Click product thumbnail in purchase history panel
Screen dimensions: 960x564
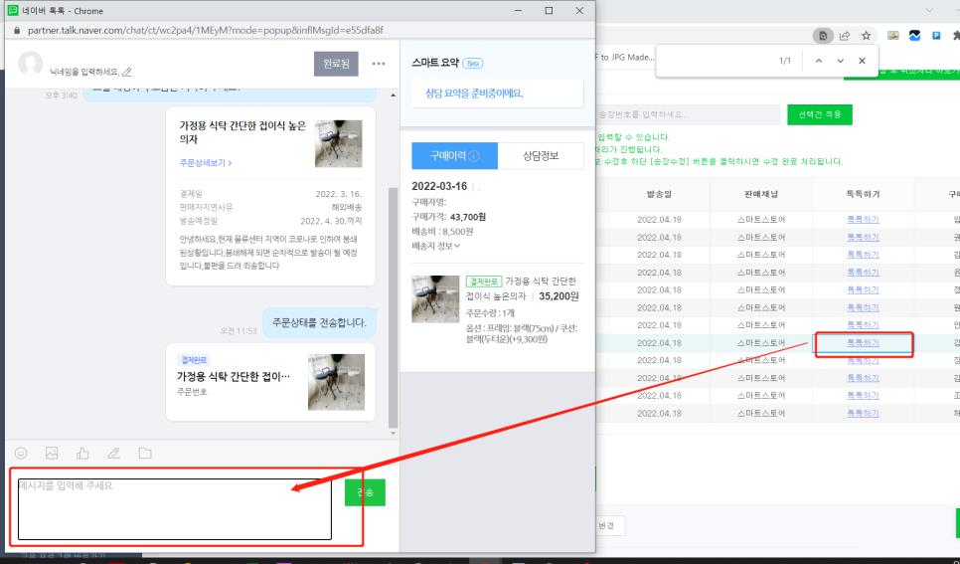435,299
